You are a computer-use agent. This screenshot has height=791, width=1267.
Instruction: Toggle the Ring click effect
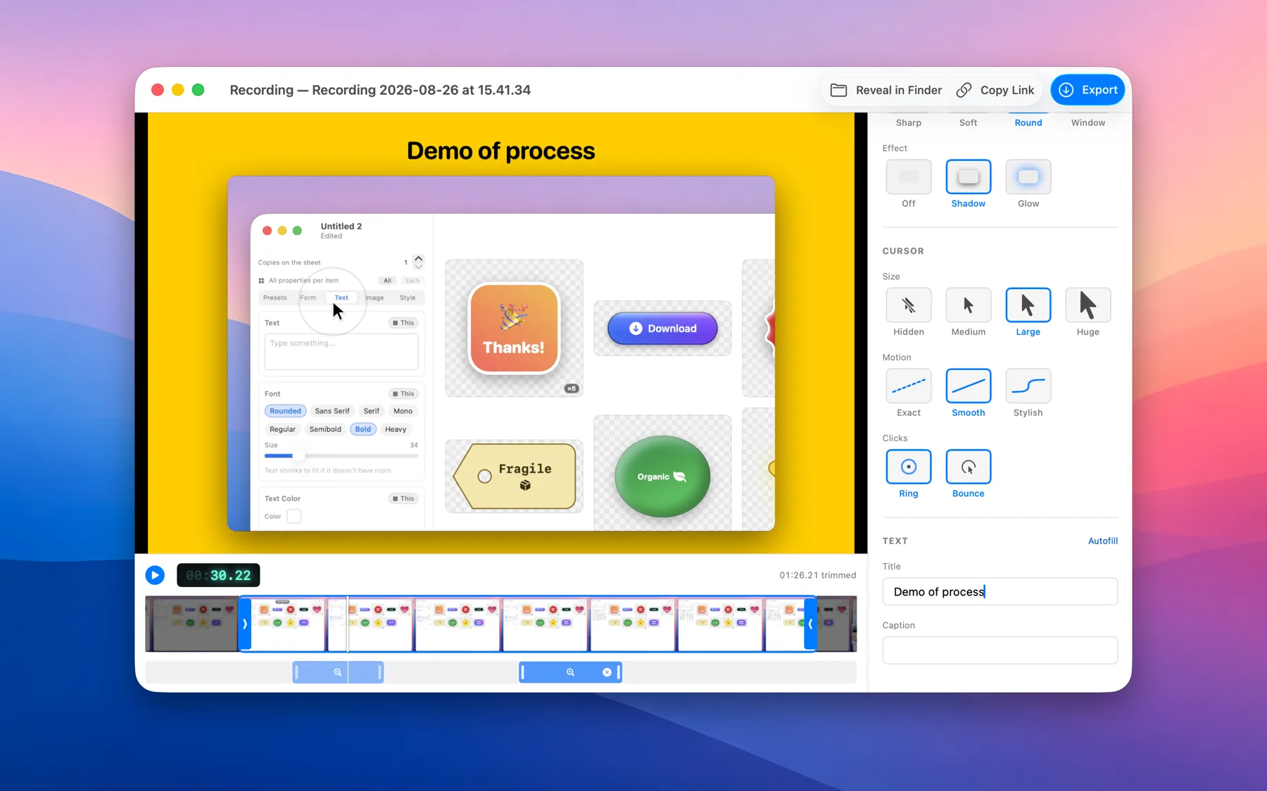(x=909, y=467)
